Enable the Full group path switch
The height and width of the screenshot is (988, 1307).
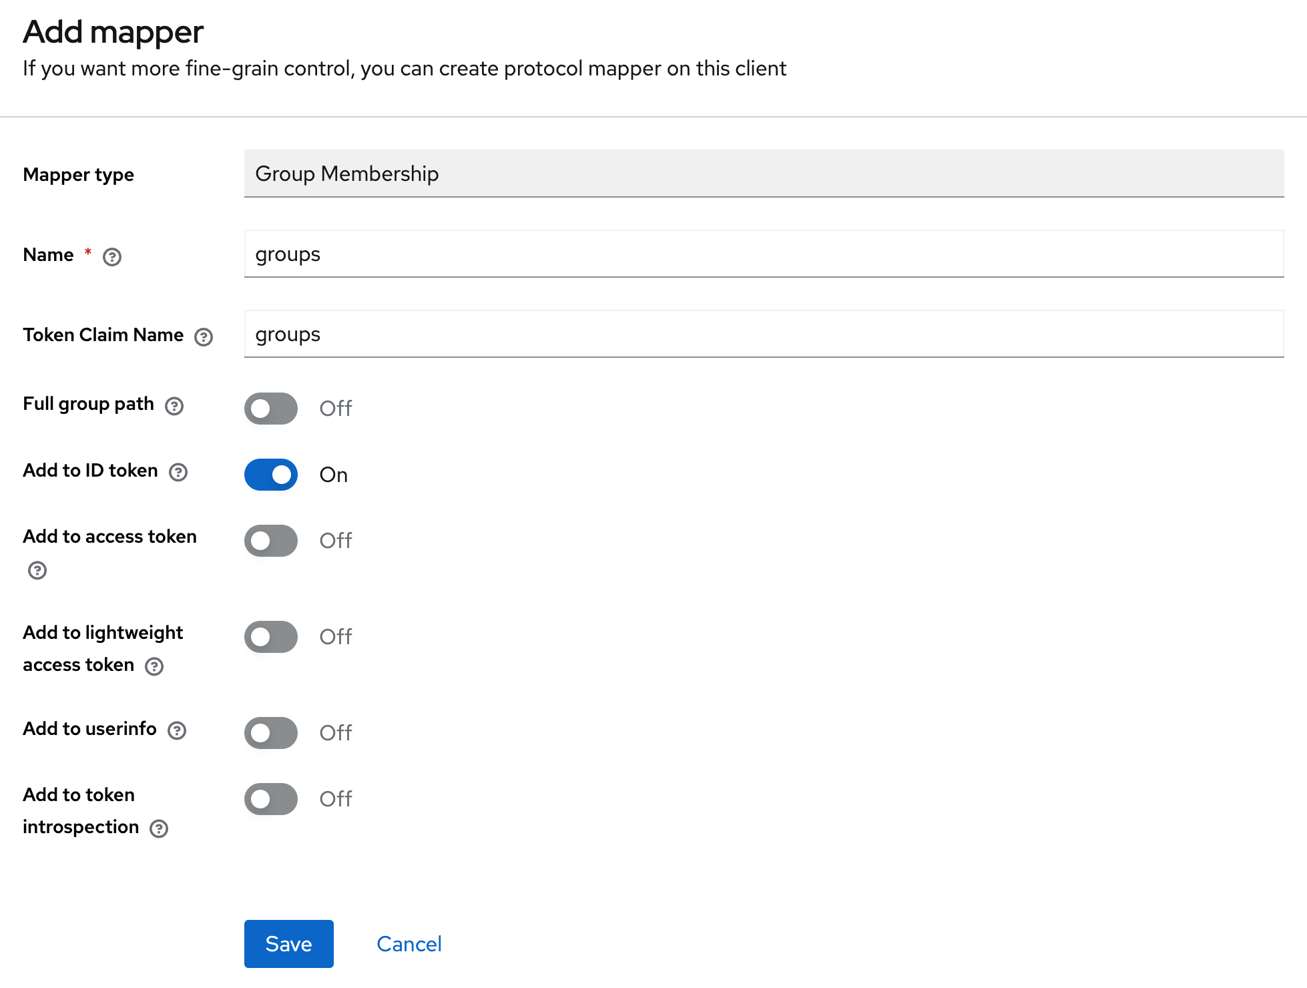point(271,409)
